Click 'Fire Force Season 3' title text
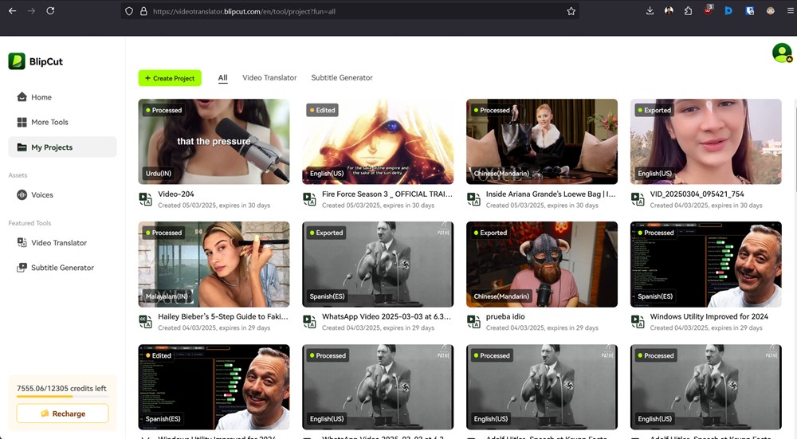 coord(387,194)
